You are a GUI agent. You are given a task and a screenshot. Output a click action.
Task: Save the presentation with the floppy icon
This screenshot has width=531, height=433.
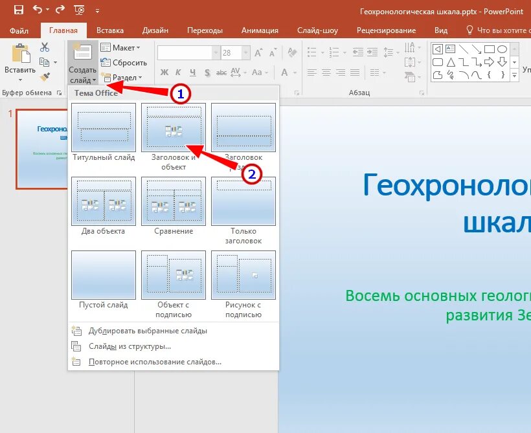[19, 10]
